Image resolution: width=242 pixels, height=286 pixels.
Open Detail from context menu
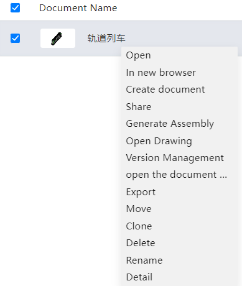(x=139, y=277)
